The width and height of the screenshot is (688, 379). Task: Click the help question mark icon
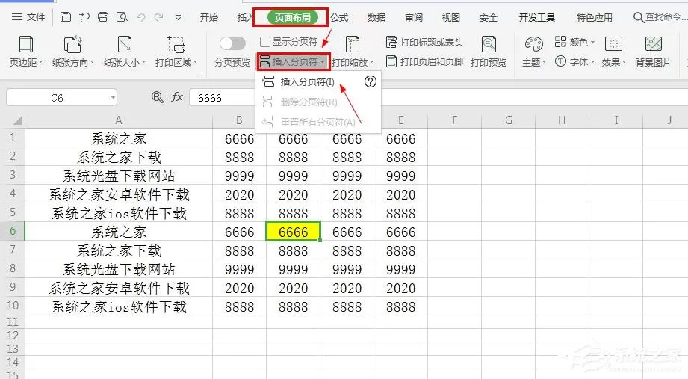(371, 81)
